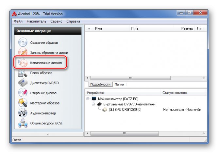Collapse the Основные операции header

click(48, 31)
